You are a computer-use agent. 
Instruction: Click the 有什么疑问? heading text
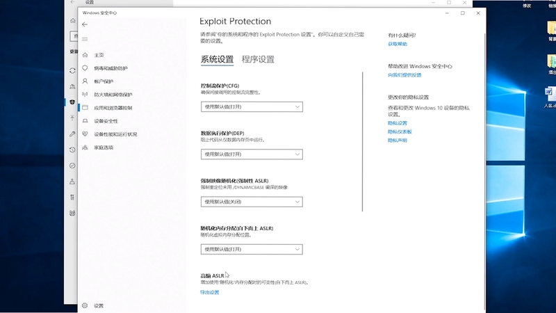(x=402, y=35)
